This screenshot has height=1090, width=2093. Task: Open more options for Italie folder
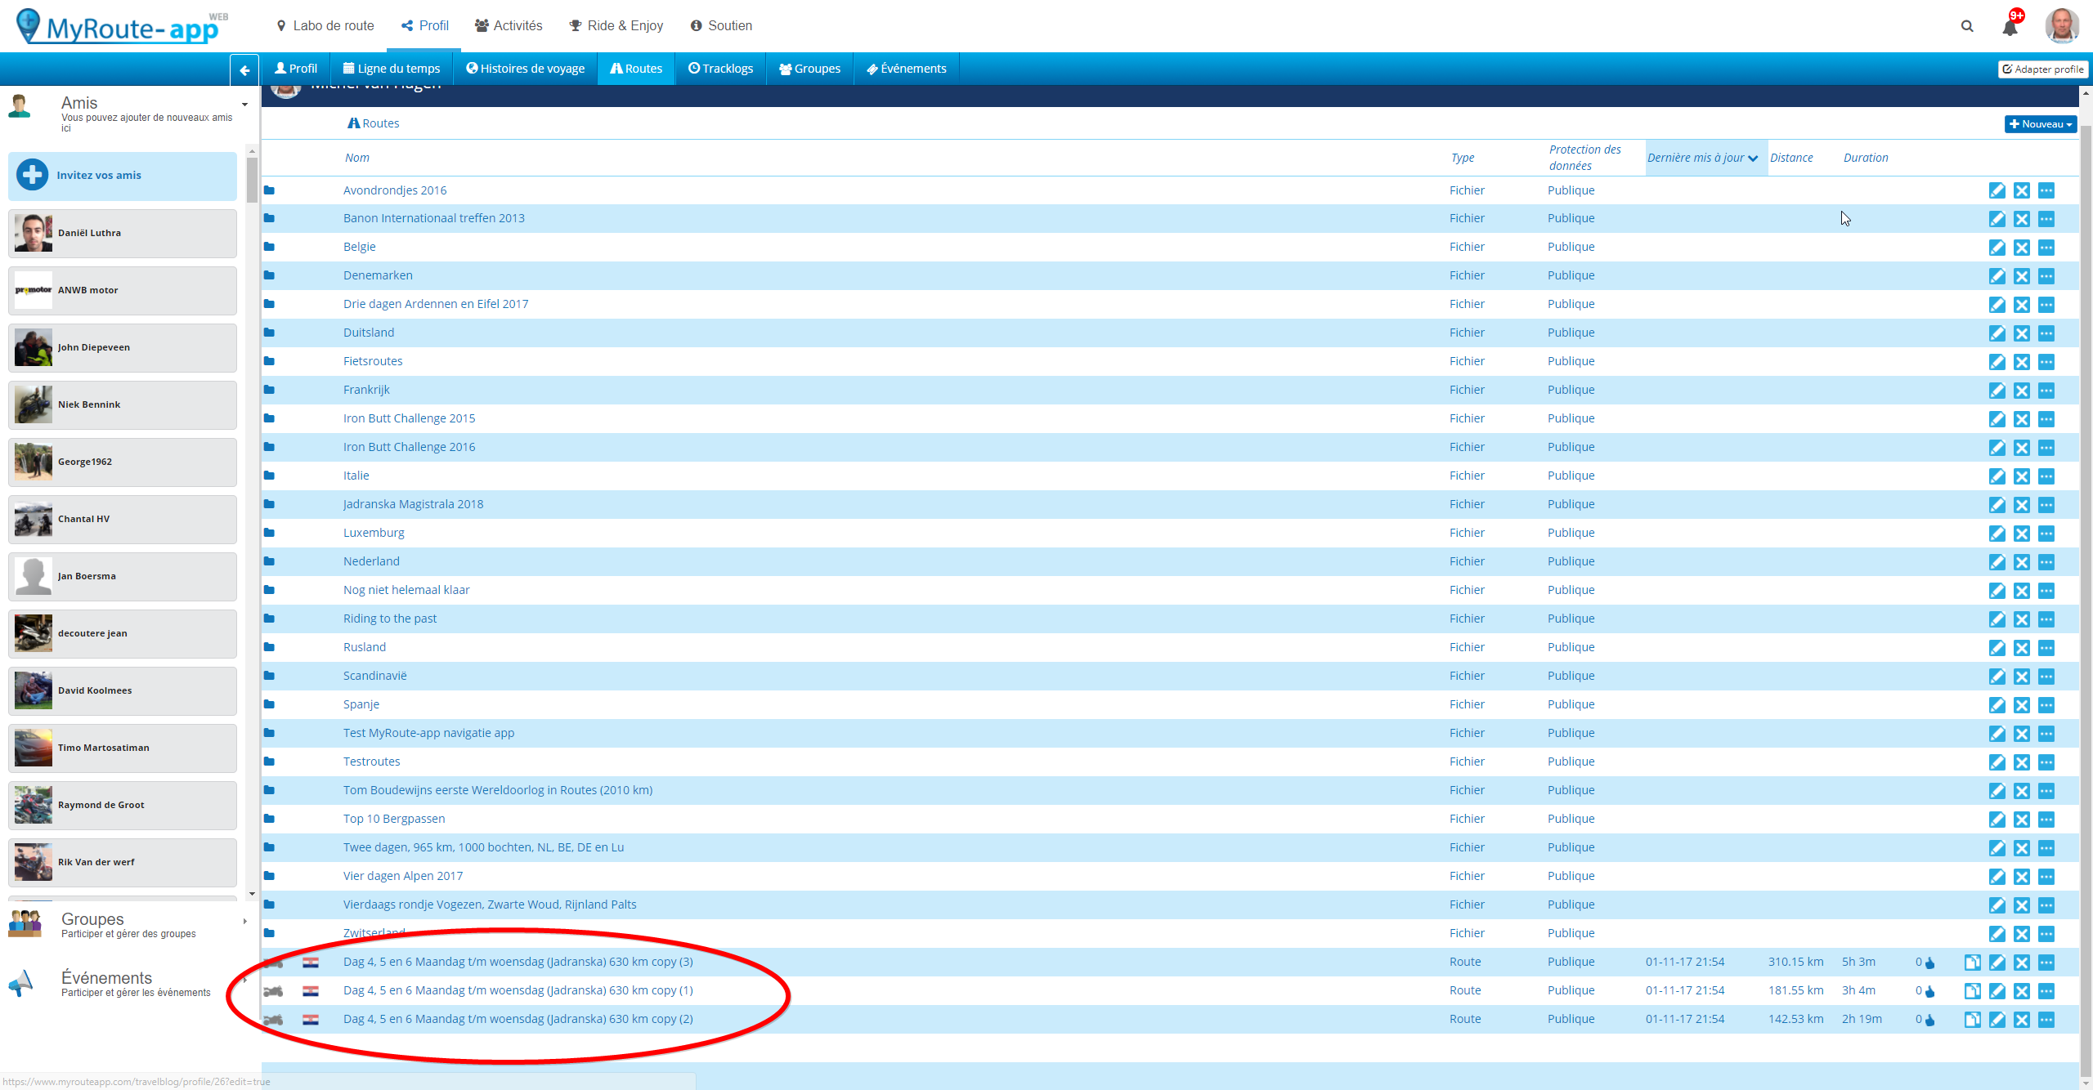(x=2046, y=476)
